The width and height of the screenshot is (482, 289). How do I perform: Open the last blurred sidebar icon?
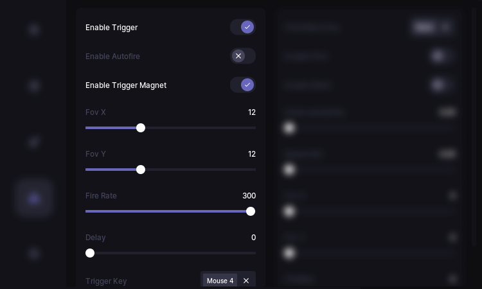click(34, 254)
